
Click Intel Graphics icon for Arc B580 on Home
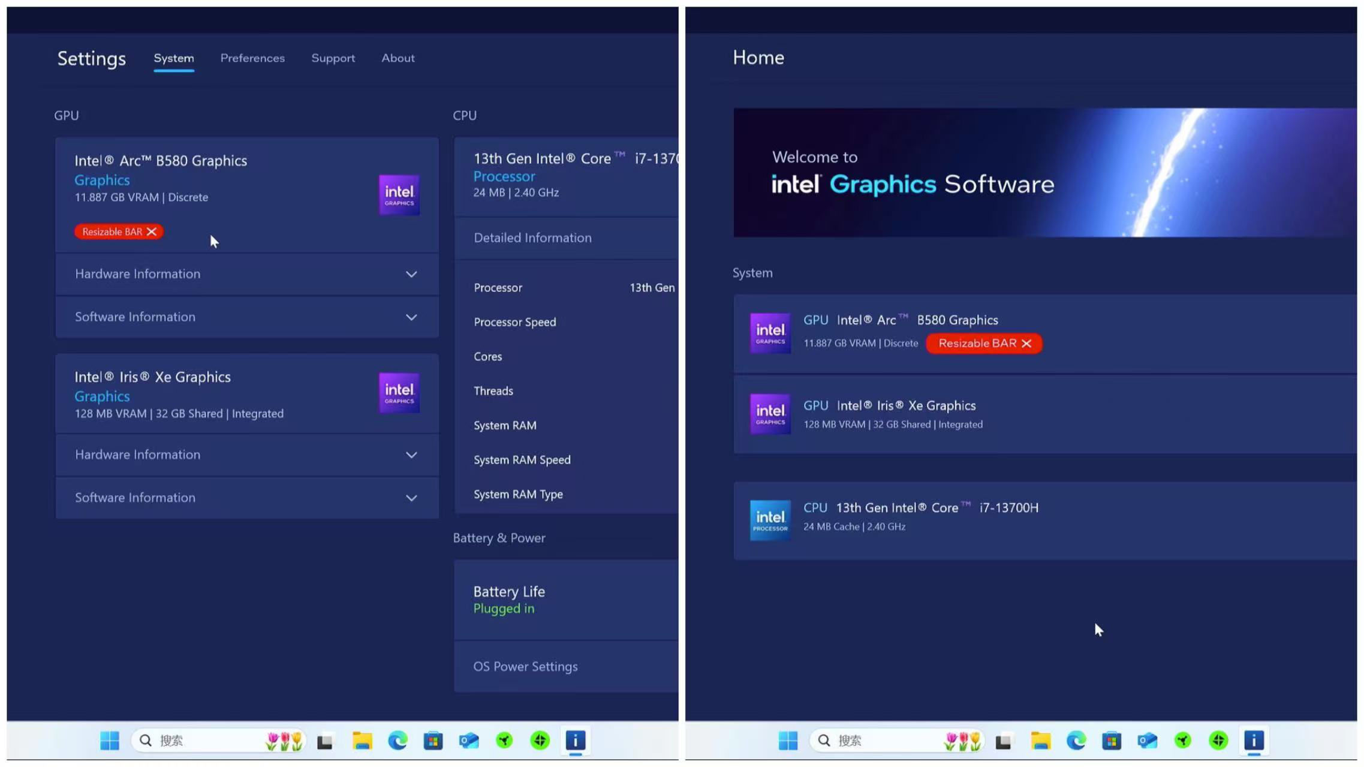click(770, 333)
